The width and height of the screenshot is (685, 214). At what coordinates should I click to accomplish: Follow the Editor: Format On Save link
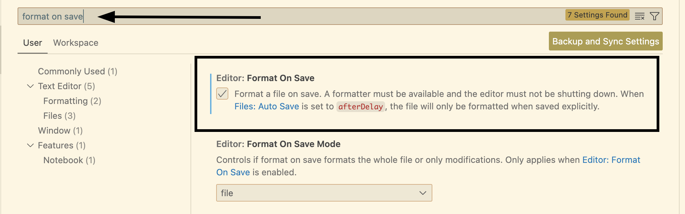[x=428, y=166]
